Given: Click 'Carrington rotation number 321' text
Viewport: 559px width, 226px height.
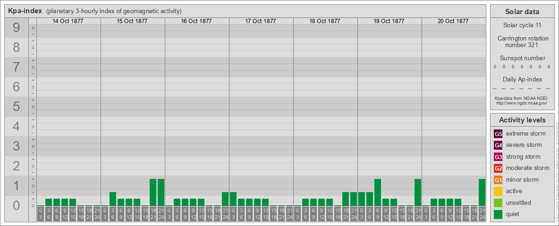Looking at the screenshot, I should click(x=522, y=41).
